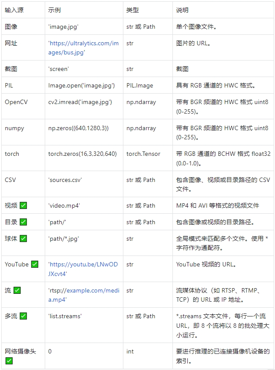Click the green checkmark next to 视频
The height and width of the screenshot is (370, 275).
[23, 205]
